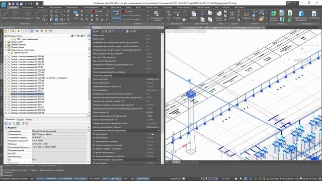This screenshot has width=322, height=181.
Task: Collapse the Нормативные нагрузки section
Action: pyautogui.click(x=158, y=131)
